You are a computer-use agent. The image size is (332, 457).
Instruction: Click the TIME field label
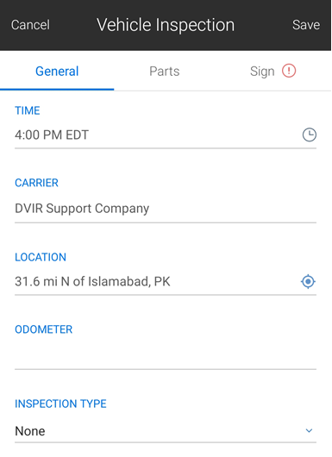[28, 110]
